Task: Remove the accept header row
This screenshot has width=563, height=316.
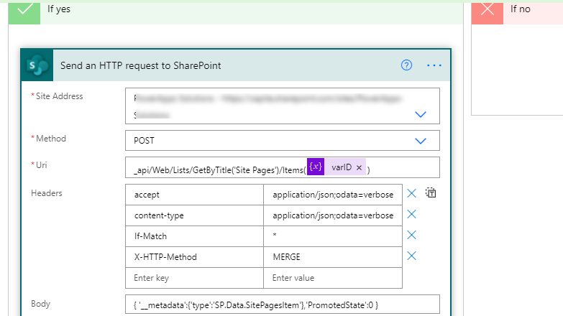Action: coord(411,194)
